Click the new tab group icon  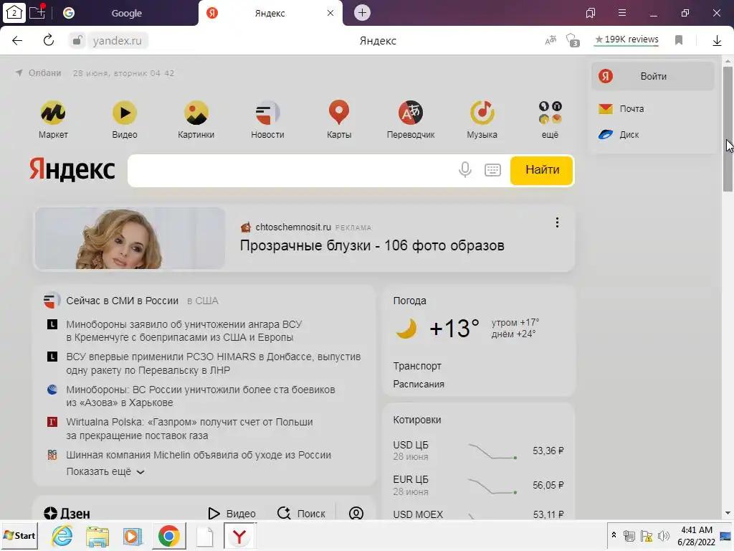[x=37, y=13]
